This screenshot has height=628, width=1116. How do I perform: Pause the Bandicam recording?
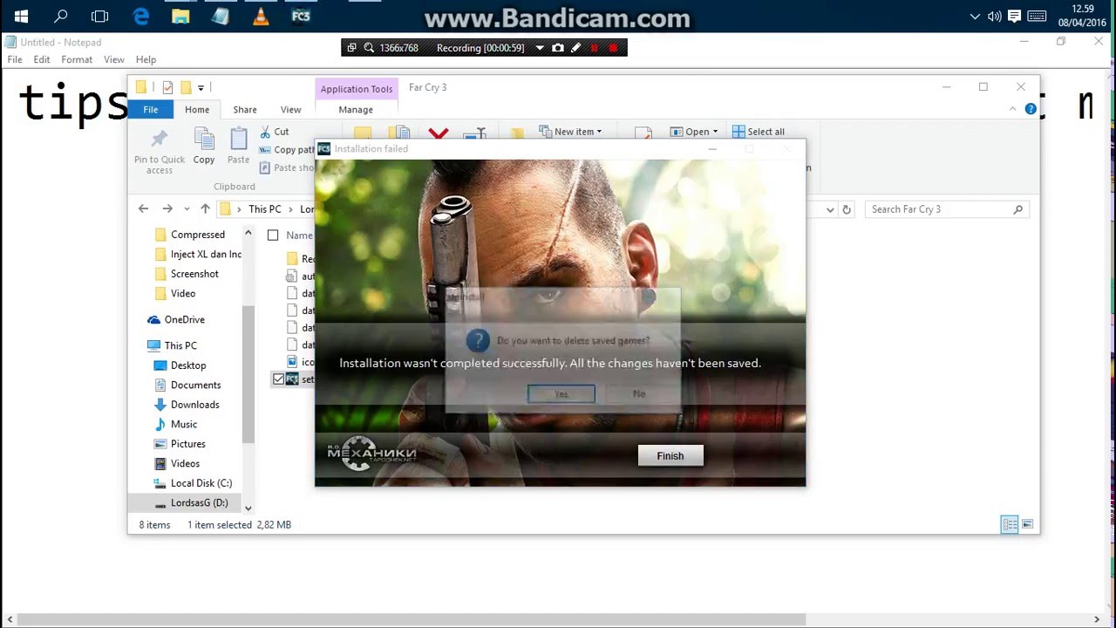595,48
